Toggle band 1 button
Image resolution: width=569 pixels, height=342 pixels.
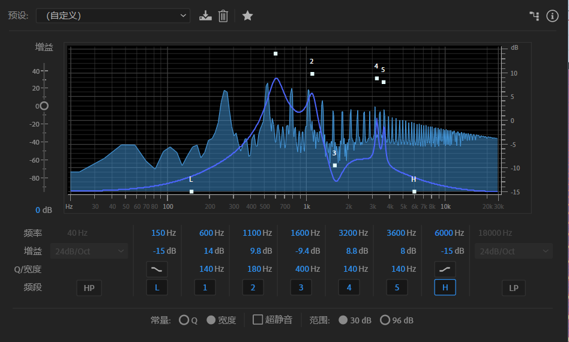(x=205, y=288)
